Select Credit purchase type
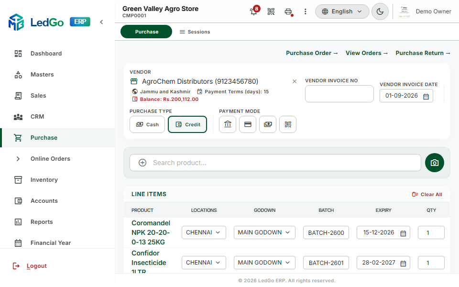The height and width of the screenshot is (287, 459). (187, 124)
